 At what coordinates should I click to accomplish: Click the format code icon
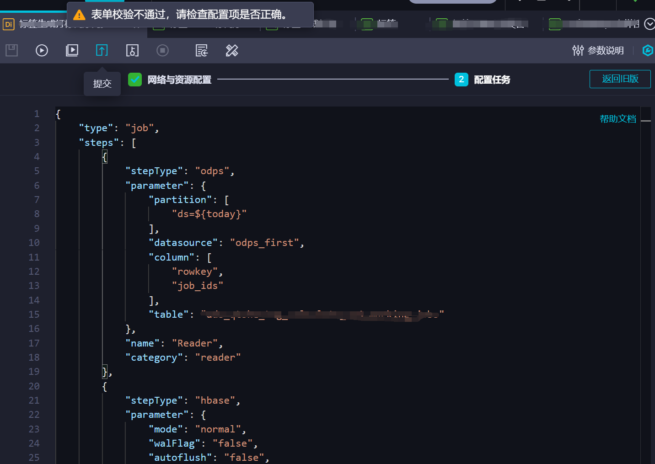tap(202, 50)
